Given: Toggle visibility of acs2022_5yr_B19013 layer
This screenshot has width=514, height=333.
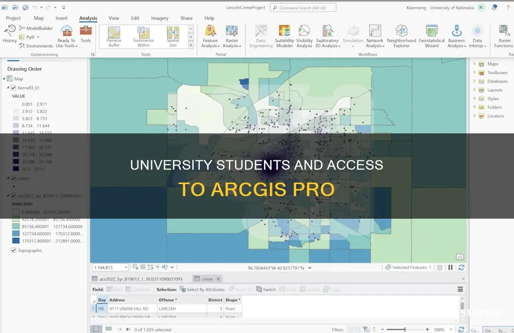Looking at the screenshot, I should point(14,196).
